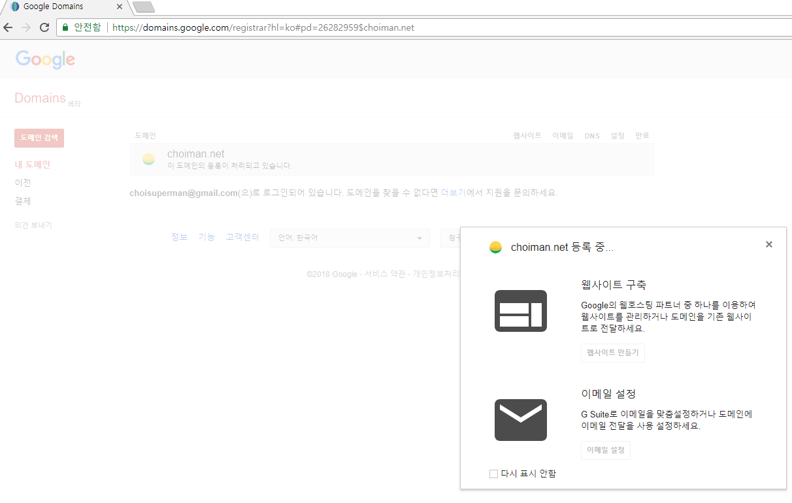The image size is (792, 503).
Task: Check the 다시 표시 안함 checkbox
Action: [493, 474]
